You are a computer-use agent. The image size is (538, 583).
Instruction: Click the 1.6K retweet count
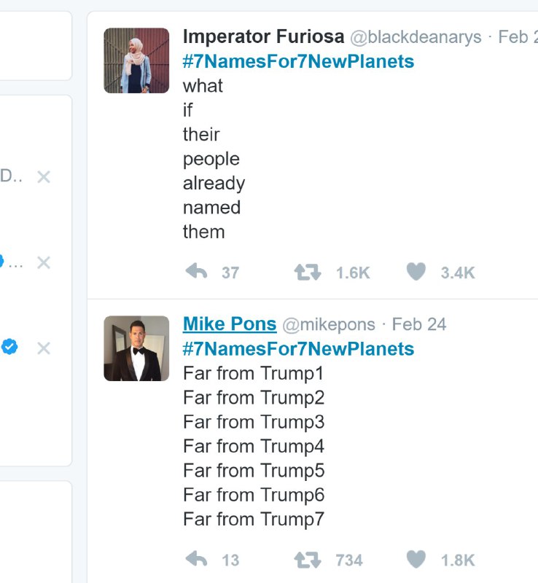pyautogui.click(x=353, y=273)
